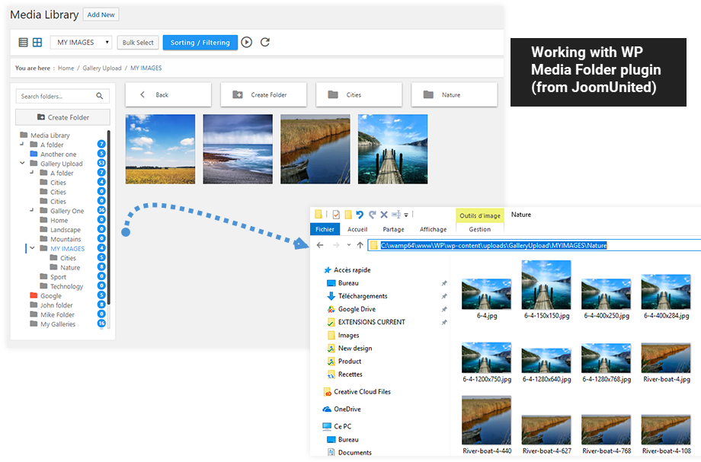Click the properties checkmark icon in Explorer toolbar
The width and height of the screenshot is (701, 462).
coord(336,215)
